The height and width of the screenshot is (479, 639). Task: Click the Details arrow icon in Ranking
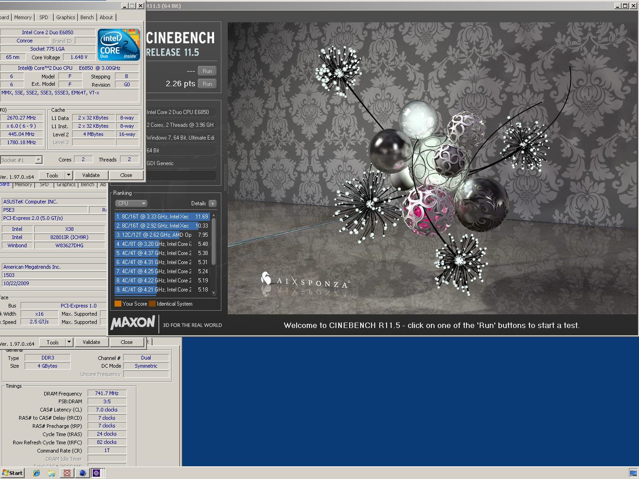click(x=213, y=203)
